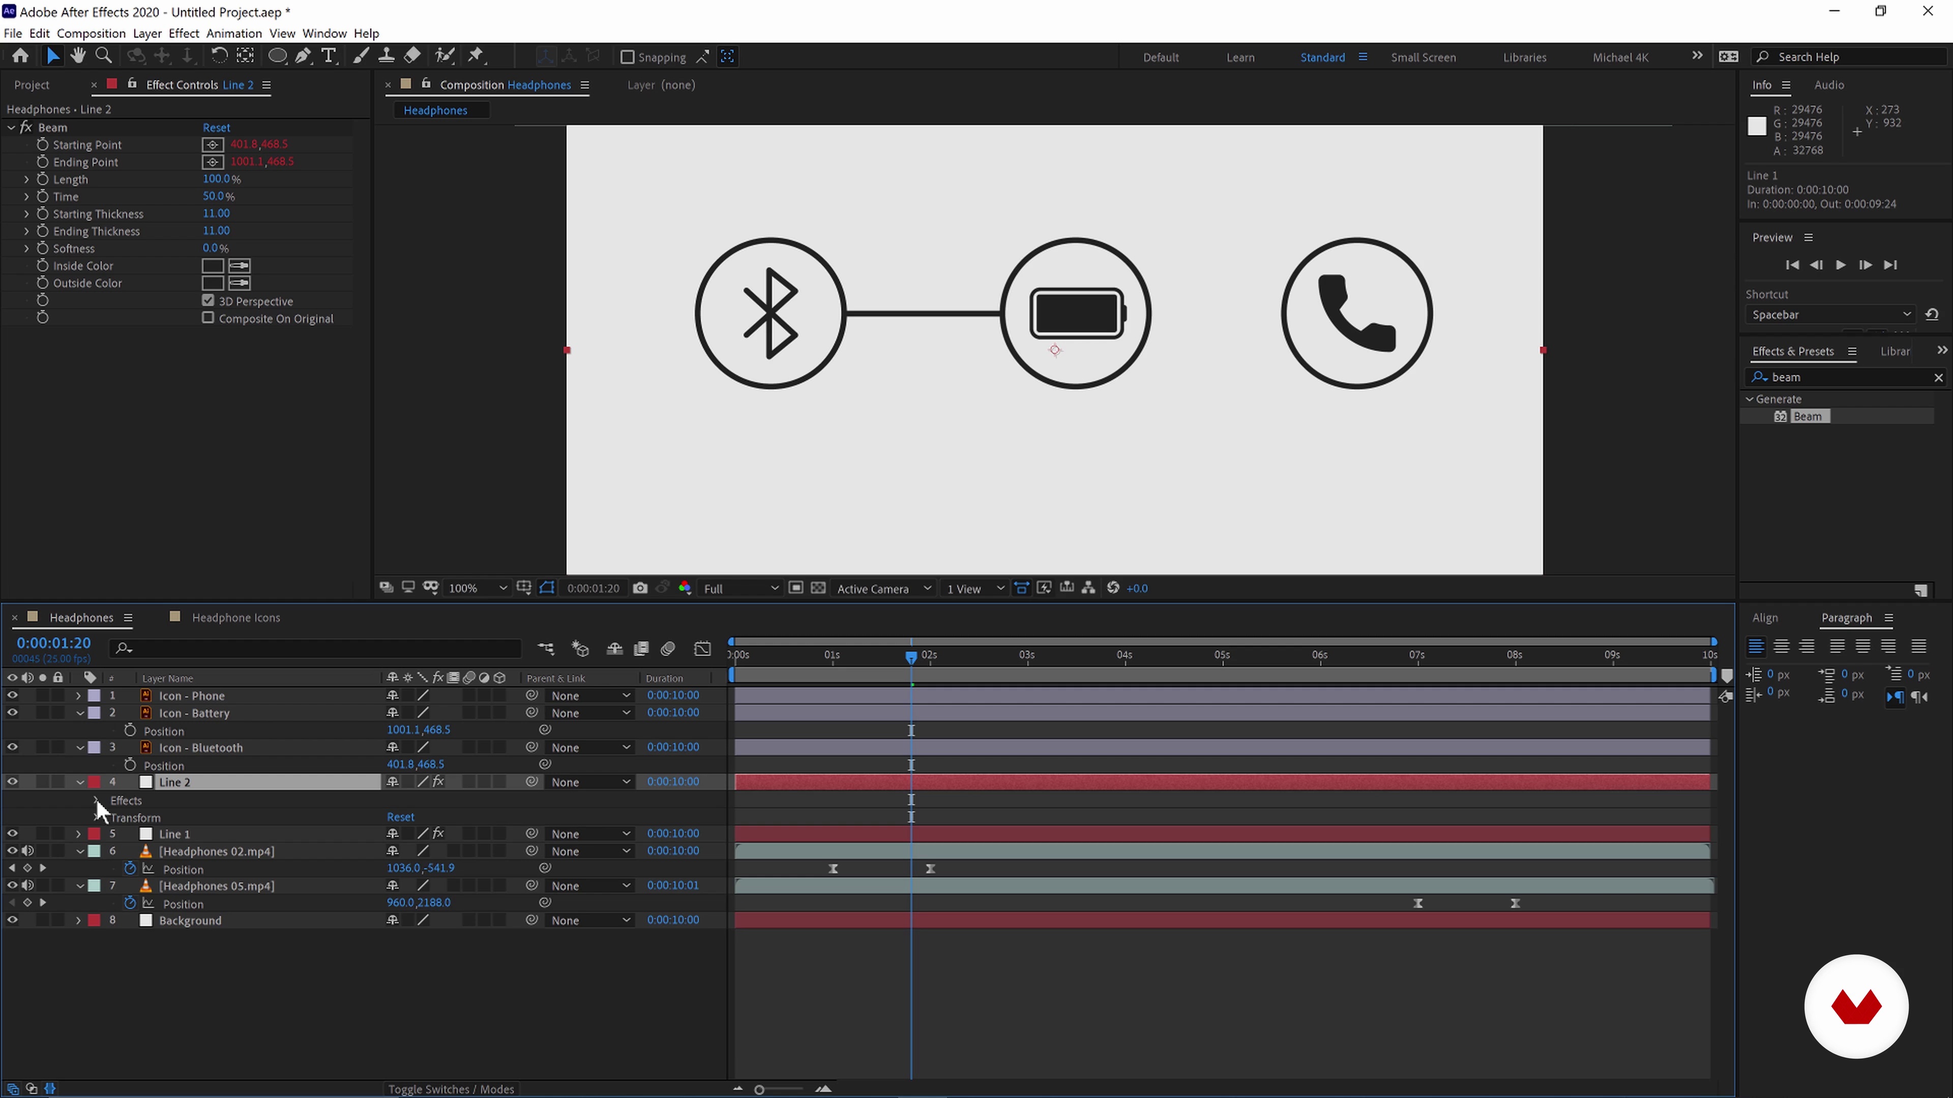
Task: Open the Graph Editor in timeline
Action: (703, 650)
